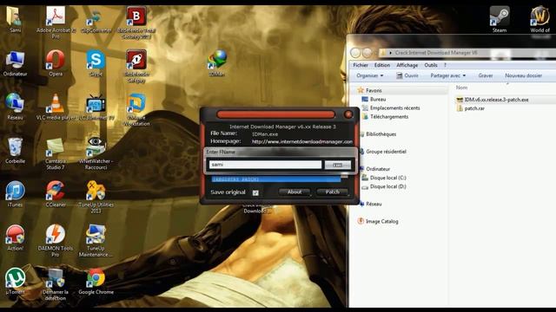Screen dimensions: 556x312
Task: Click Ouvrir in the Explorer toolbar
Action: pos(407,75)
